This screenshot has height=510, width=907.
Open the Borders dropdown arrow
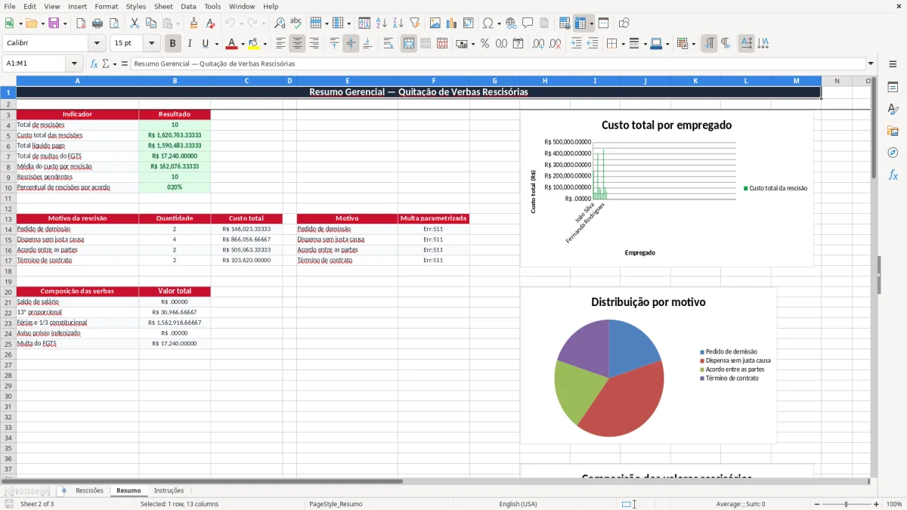click(x=624, y=44)
